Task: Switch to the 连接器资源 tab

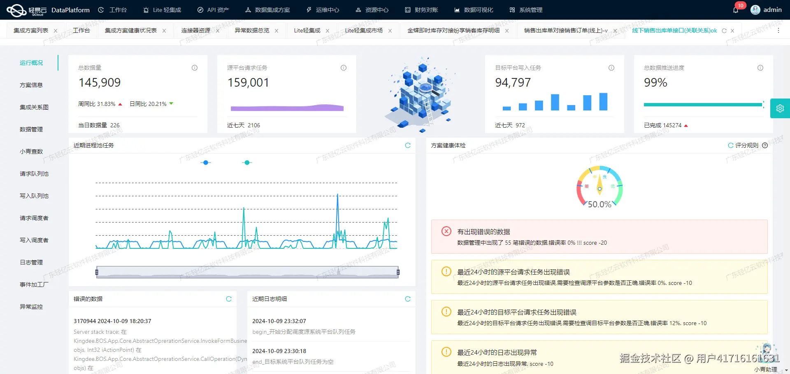Action: pyautogui.click(x=195, y=30)
